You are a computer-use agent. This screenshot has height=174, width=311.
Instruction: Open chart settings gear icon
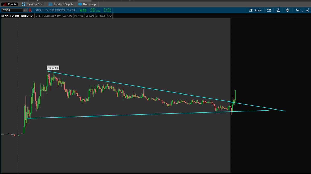(x=287, y=10)
